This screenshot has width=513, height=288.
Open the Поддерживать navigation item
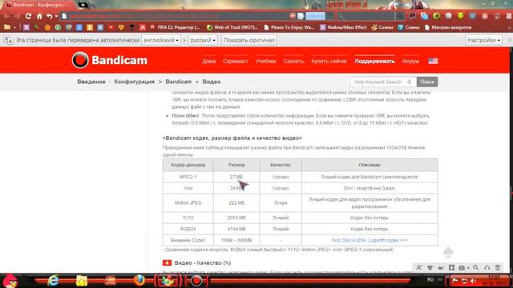coord(374,61)
